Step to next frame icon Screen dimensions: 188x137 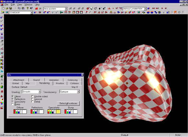(166, 8)
